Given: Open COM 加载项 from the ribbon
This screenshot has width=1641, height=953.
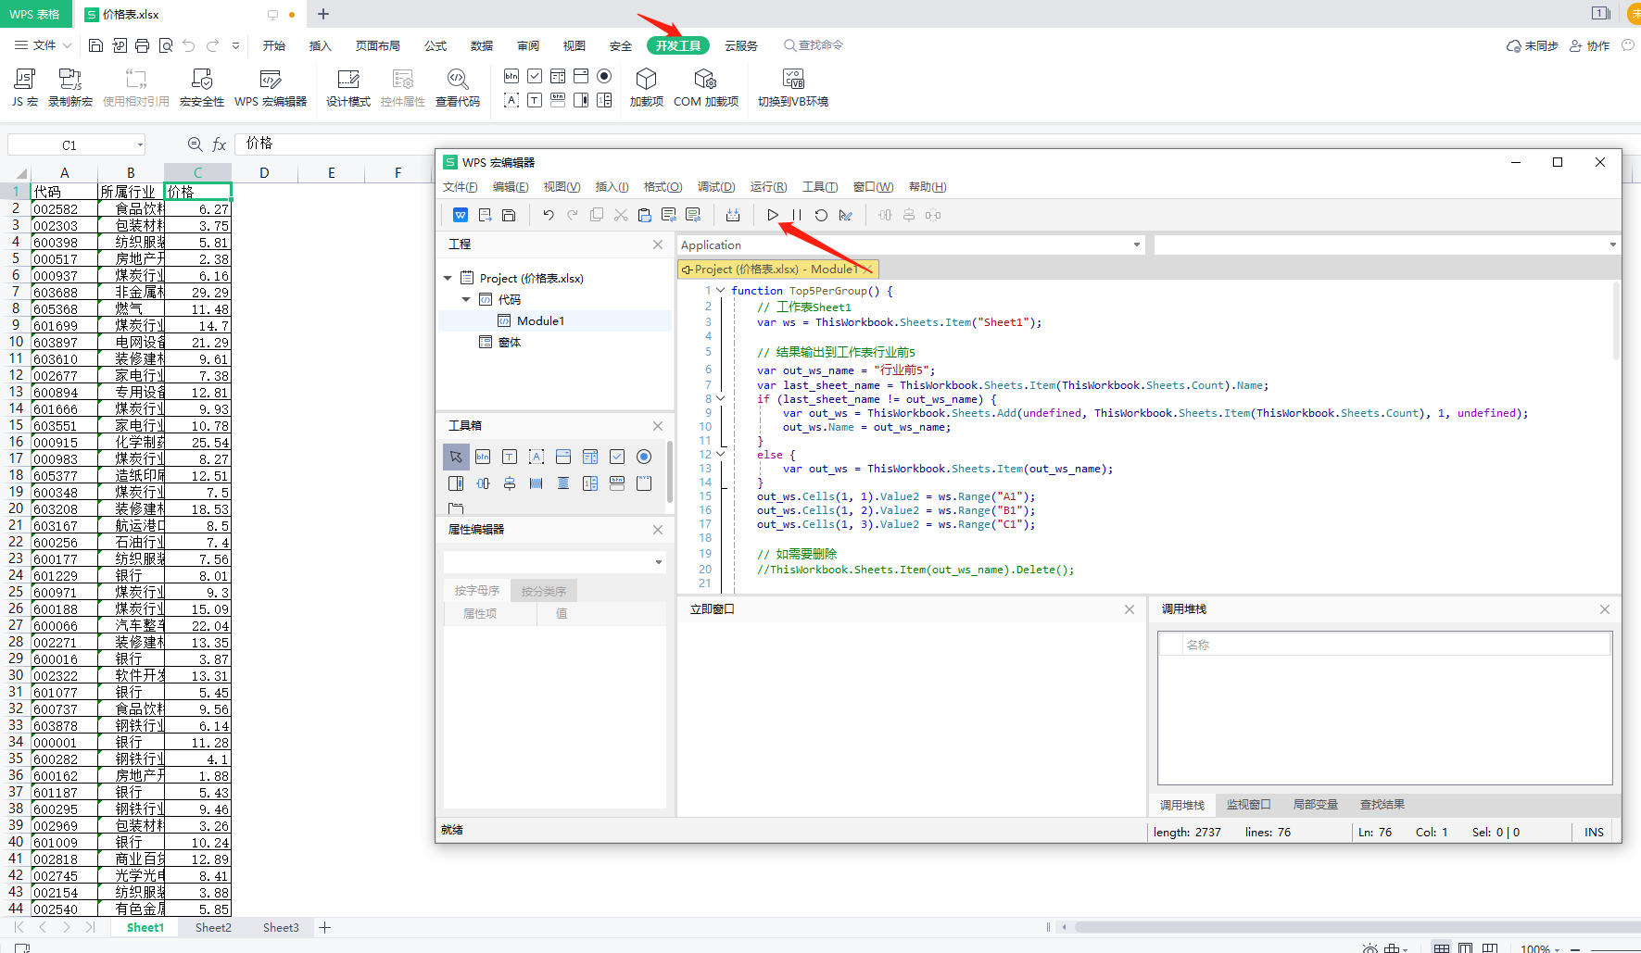Looking at the screenshot, I should coord(706,88).
